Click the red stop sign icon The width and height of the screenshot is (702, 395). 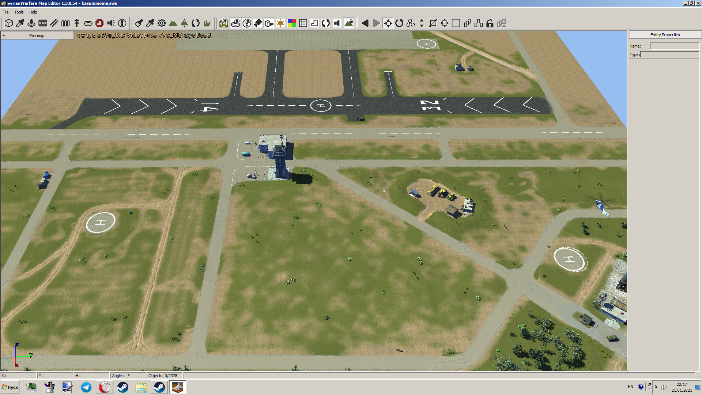click(99, 23)
